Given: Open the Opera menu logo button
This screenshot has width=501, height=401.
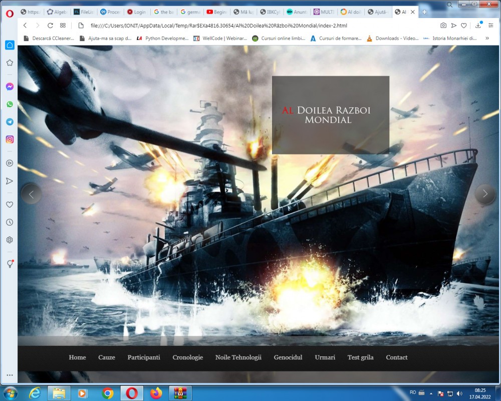Looking at the screenshot, I should [10, 13].
